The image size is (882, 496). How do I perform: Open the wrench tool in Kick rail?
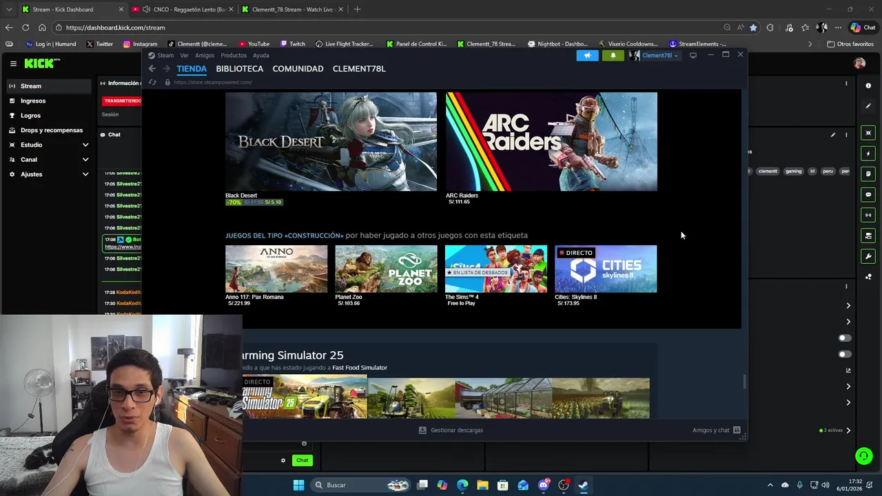click(x=868, y=256)
